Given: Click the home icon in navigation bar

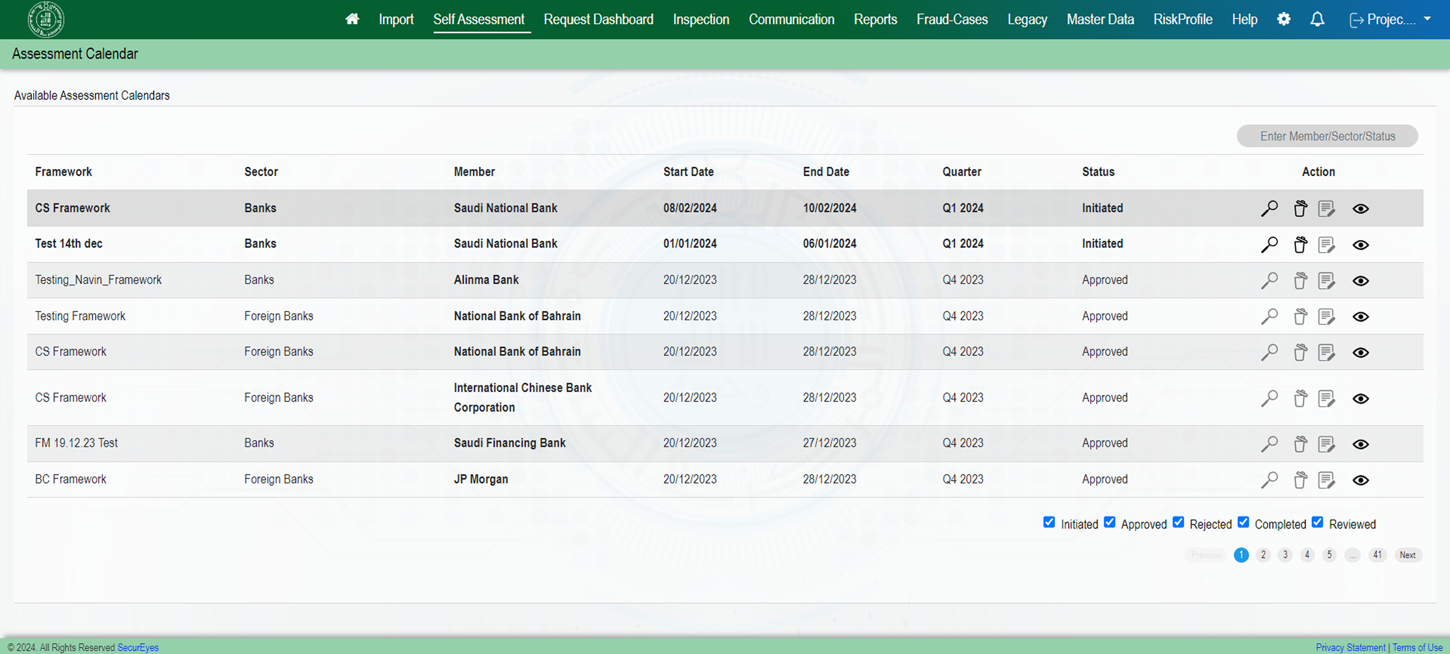Looking at the screenshot, I should click(352, 19).
